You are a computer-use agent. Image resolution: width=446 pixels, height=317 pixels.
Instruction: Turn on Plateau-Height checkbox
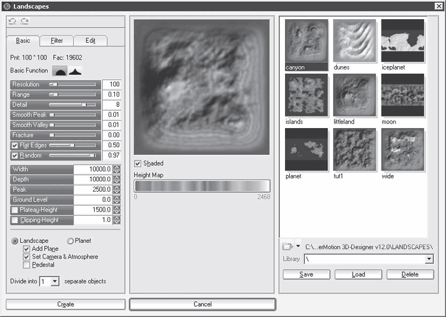point(15,210)
